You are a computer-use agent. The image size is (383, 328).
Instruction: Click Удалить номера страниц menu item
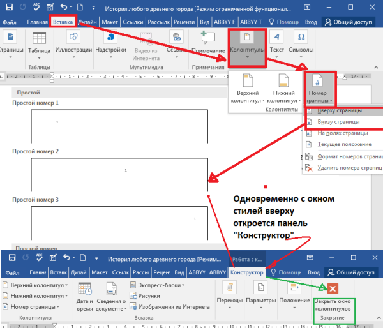point(345,167)
